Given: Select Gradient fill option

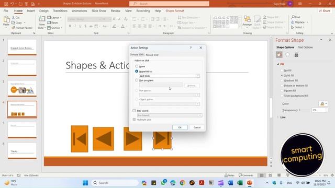Looking at the screenshot, I should [282, 80].
